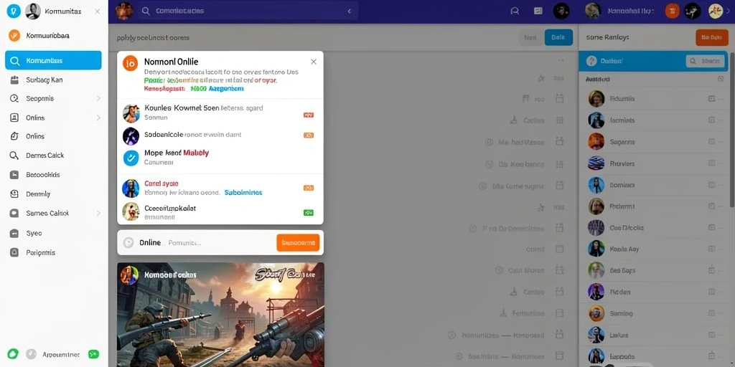The height and width of the screenshot is (367, 735).
Task: Click the blue Dela button
Action: click(x=558, y=37)
